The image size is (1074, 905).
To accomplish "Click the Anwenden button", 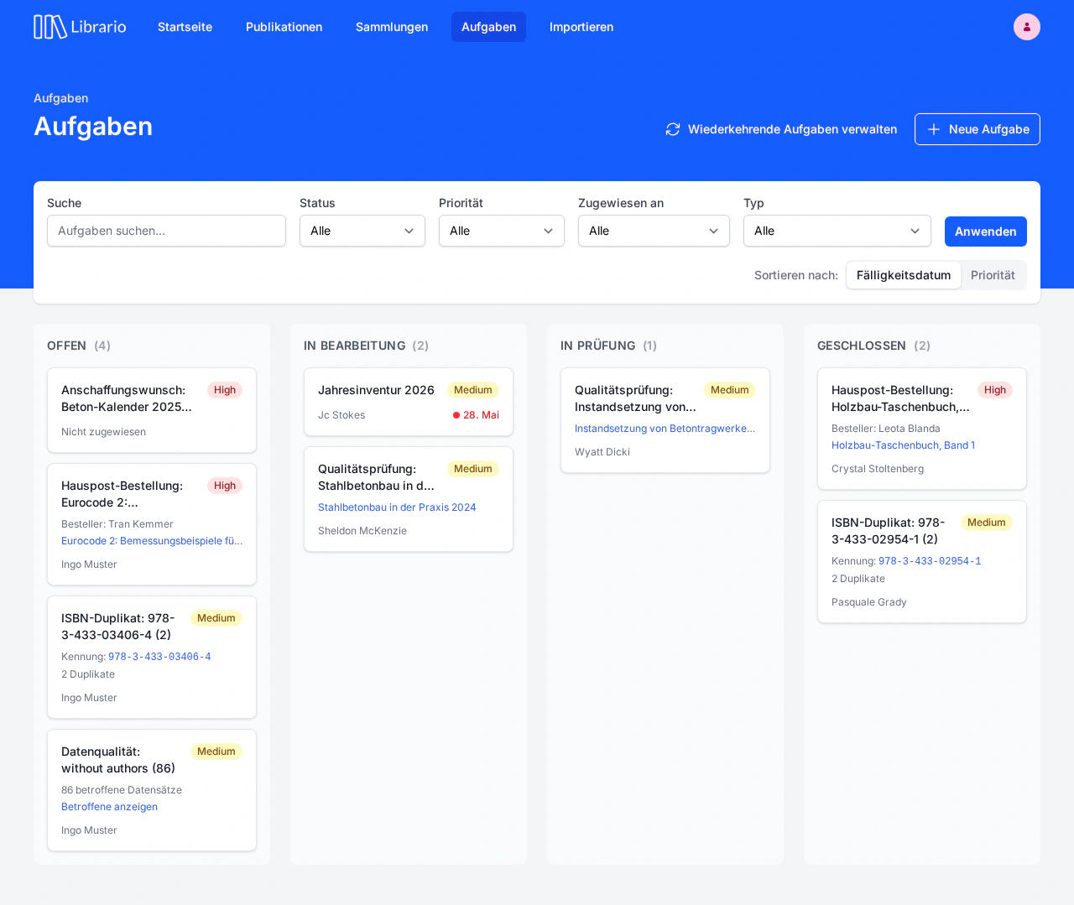I will coord(986,231).
